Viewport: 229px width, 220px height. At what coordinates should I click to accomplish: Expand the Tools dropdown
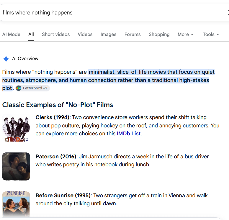point(211,35)
